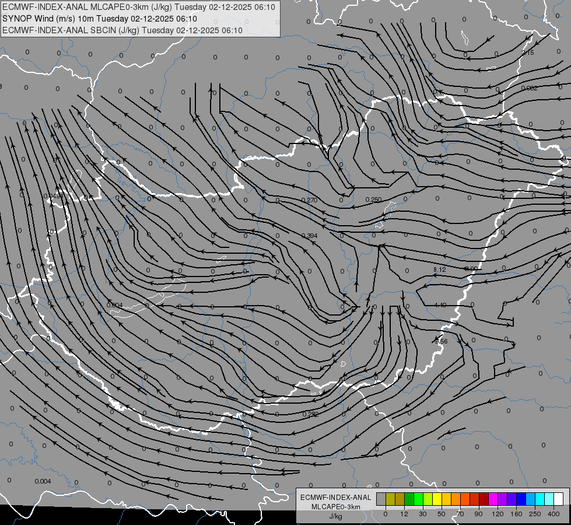Click the gray swatch in the MLCAPE legend
This screenshot has width=571, height=525.
click(x=381, y=499)
